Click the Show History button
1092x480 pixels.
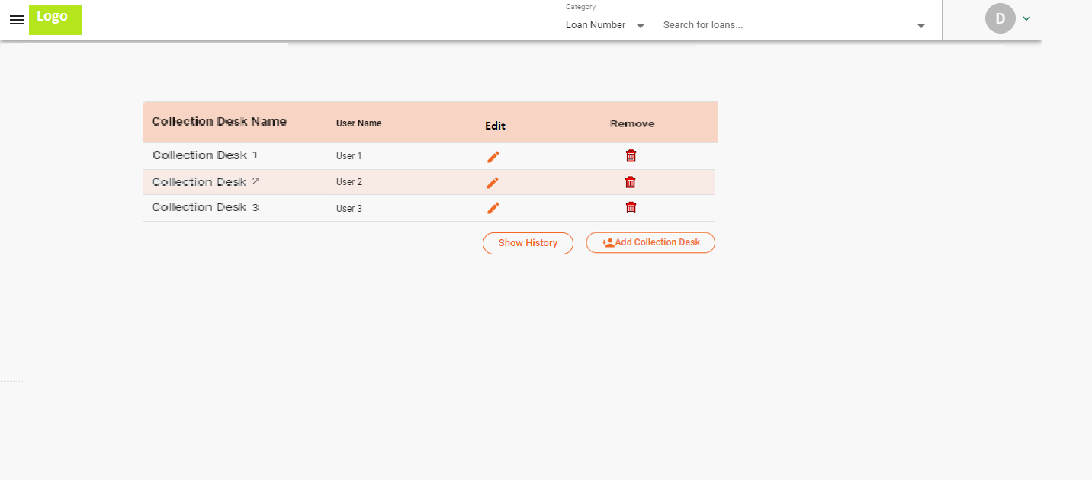(528, 243)
